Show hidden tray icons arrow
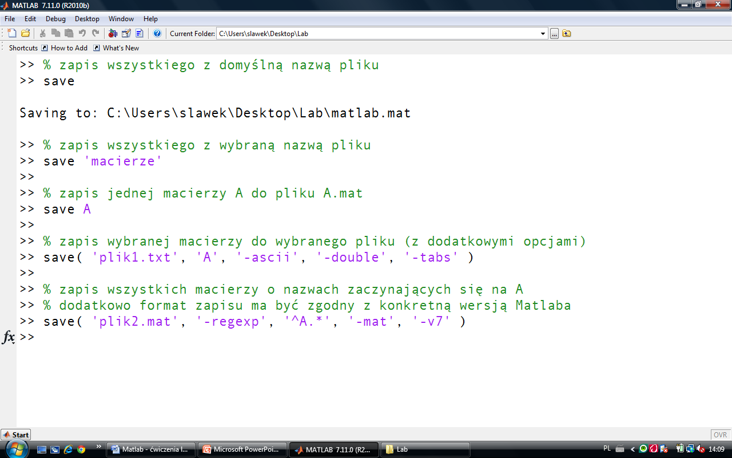 632,449
